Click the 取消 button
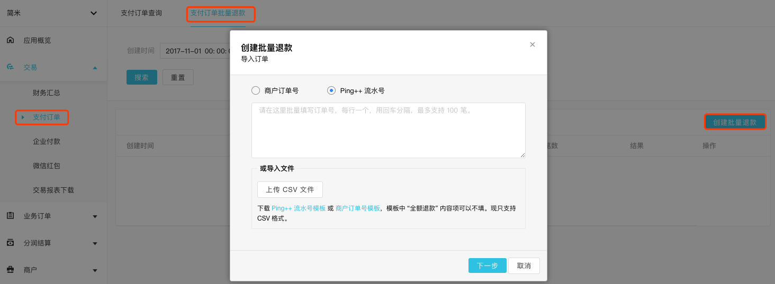775x284 pixels. (524, 265)
